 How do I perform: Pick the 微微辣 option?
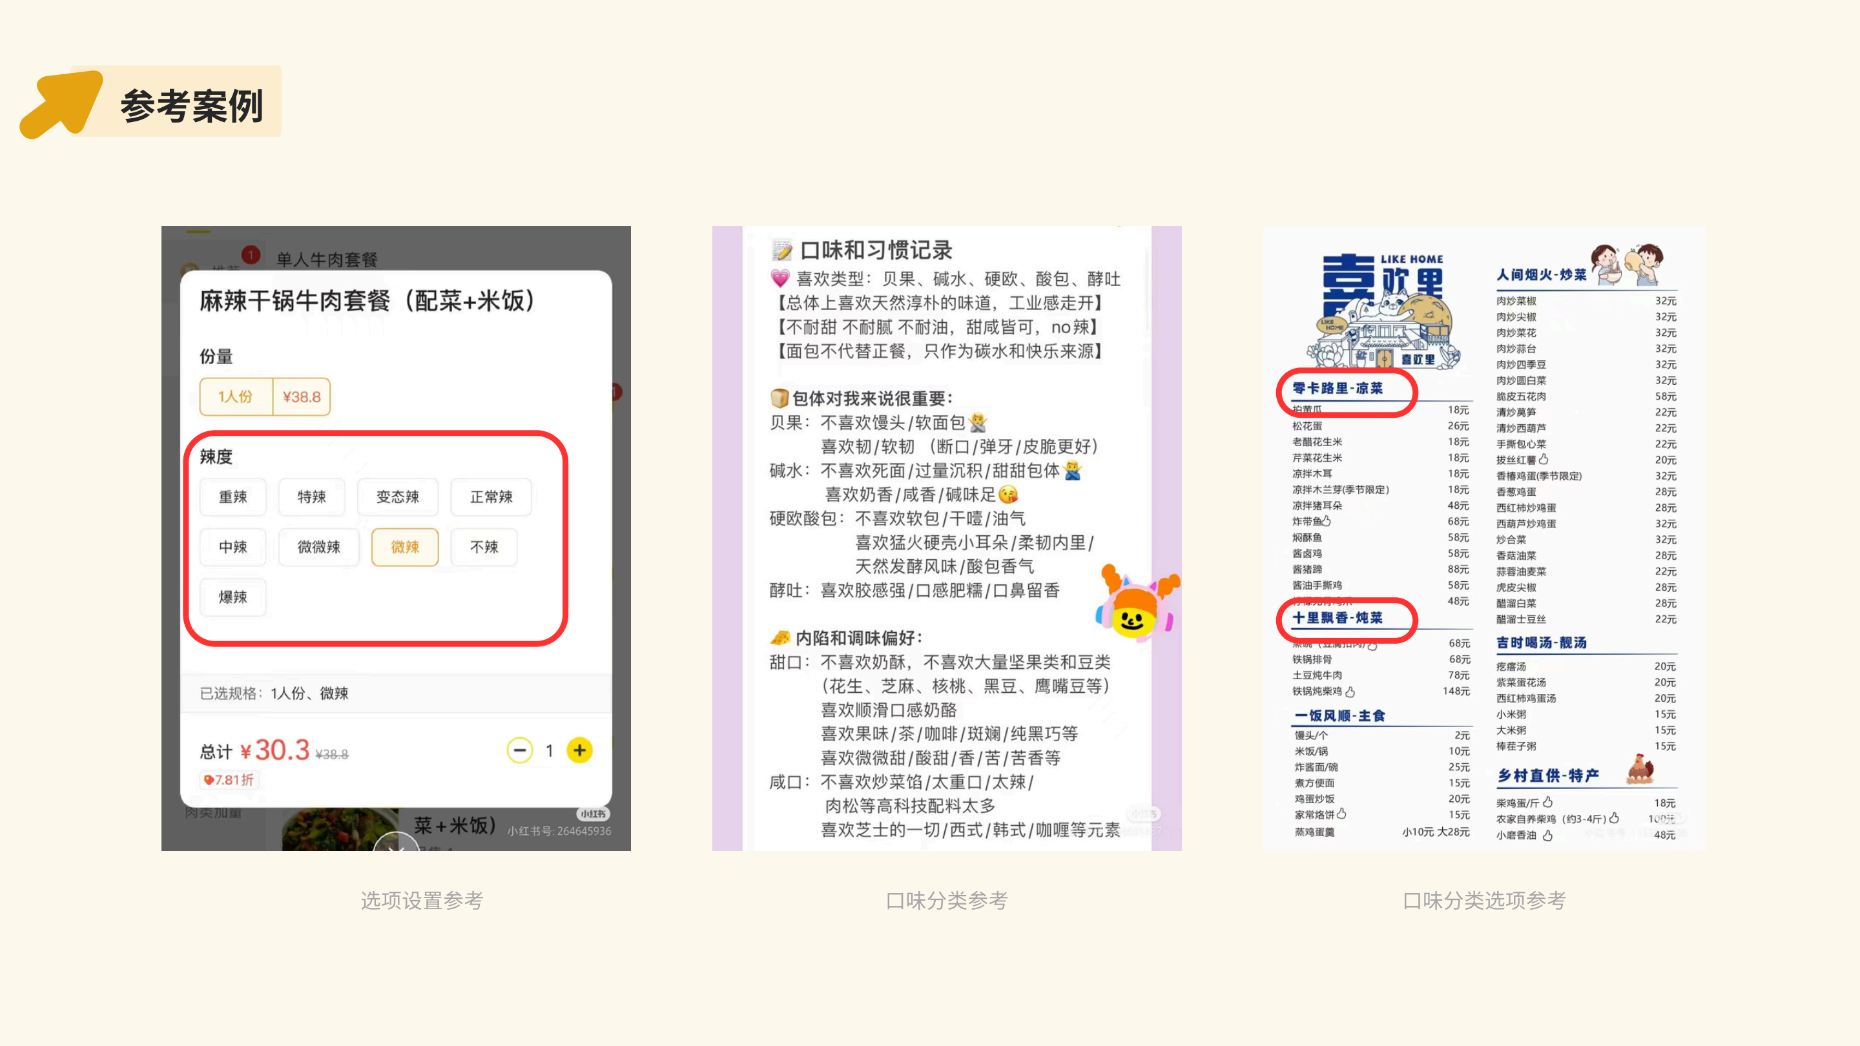(x=318, y=547)
